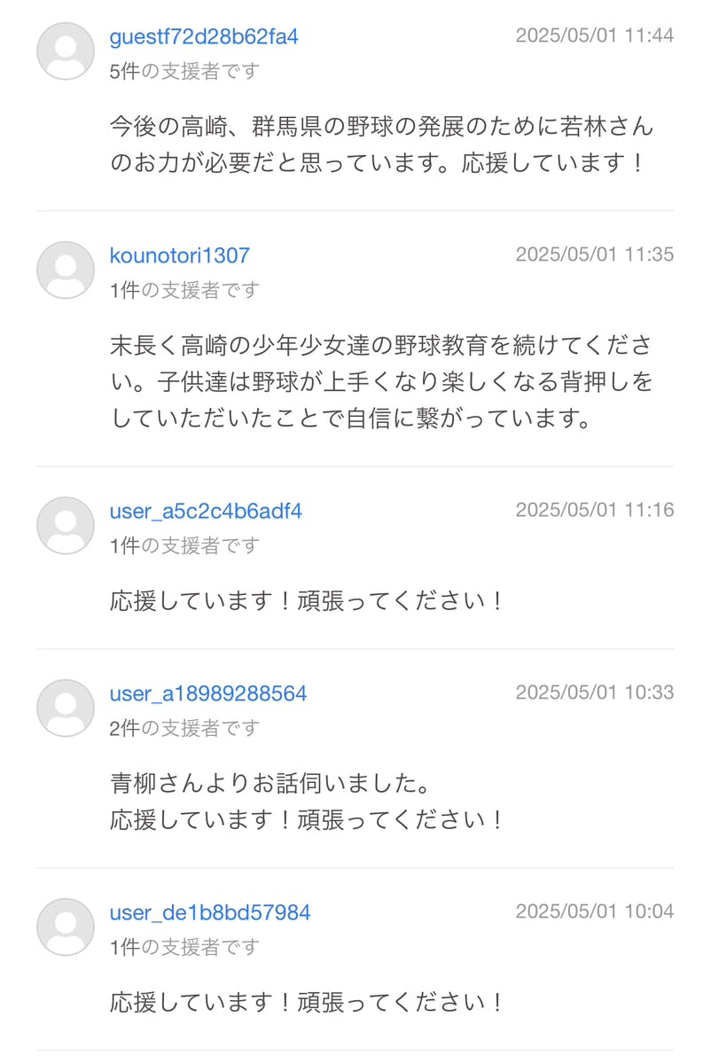Click the 2025/05/01 10:33 comment timestamp
This screenshot has width=711, height=1064.
pos(594,692)
